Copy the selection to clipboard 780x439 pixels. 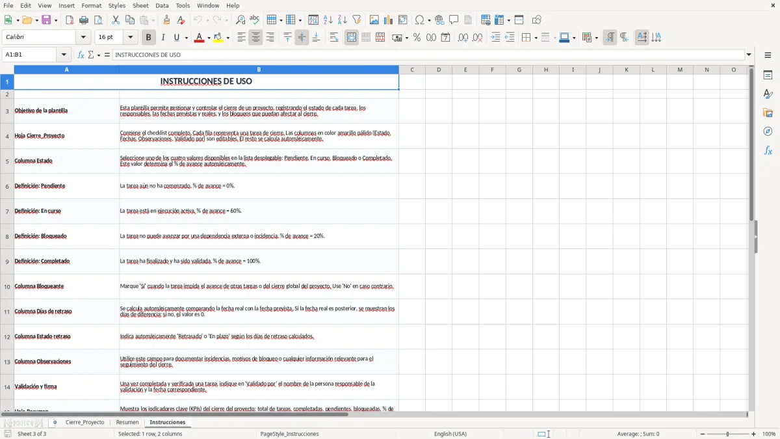coord(130,20)
